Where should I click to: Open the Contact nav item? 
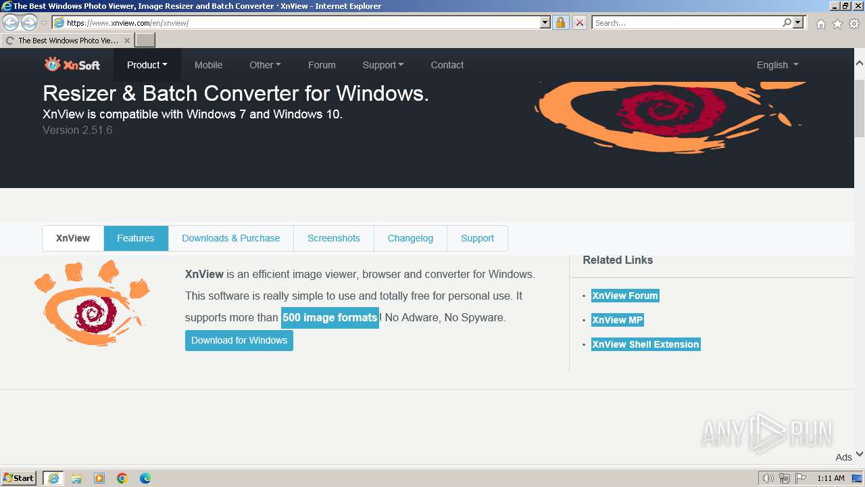tap(447, 65)
